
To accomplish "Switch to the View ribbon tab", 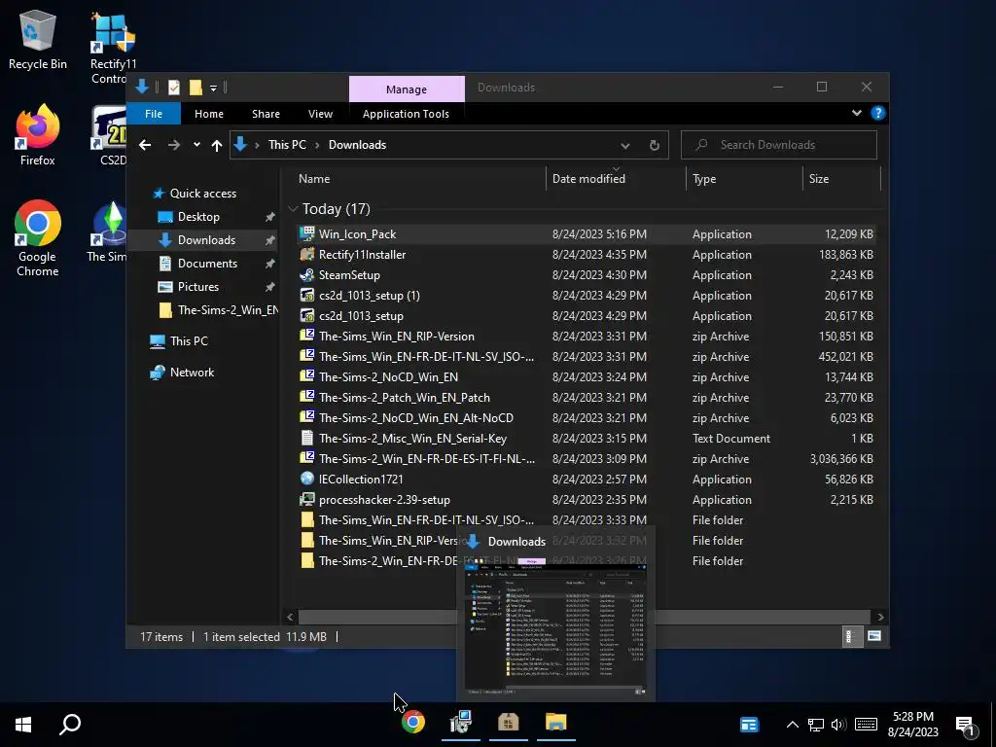I will pyautogui.click(x=320, y=114).
